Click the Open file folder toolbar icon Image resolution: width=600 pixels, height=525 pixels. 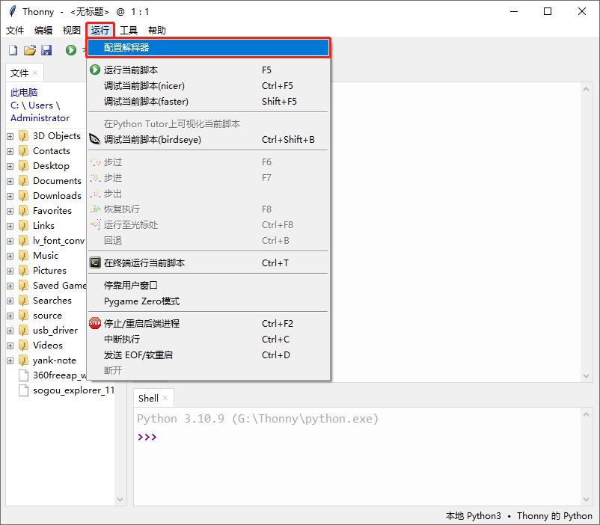[x=30, y=50]
